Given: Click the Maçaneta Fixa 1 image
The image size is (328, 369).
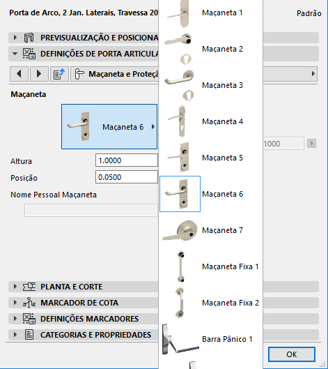Looking at the screenshot, I should (x=181, y=266).
